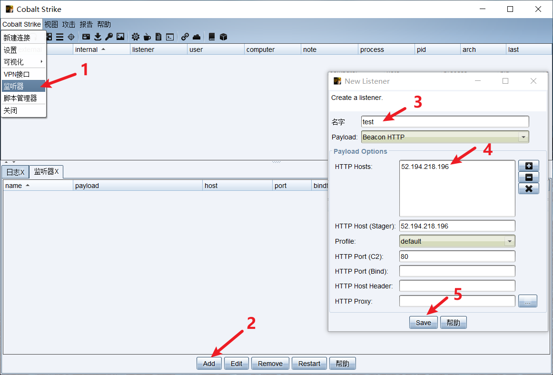
Task: Open credentials card icon in toolbar
Action: [86, 37]
